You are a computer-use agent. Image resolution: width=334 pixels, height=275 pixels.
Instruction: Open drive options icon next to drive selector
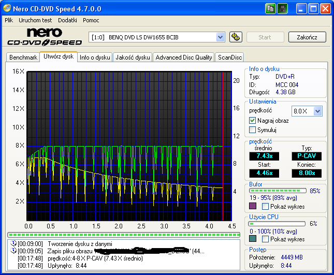[236, 37]
